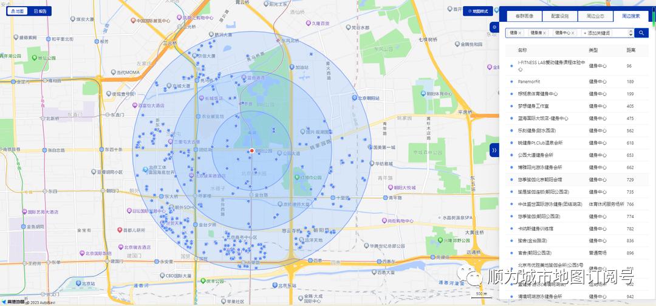Open the 周边业态 tab
The height and width of the screenshot is (306, 656).
coord(595,16)
